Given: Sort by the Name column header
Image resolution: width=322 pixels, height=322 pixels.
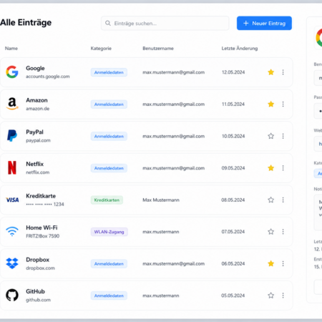Looking at the screenshot, I should (11, 49).
